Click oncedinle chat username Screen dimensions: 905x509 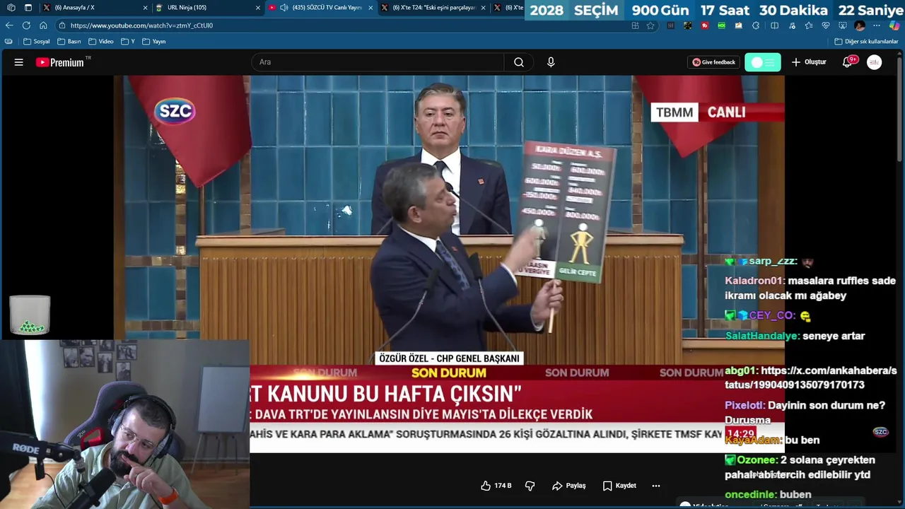[751, 494]
